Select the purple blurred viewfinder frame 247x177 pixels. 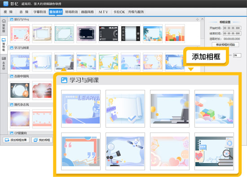(86, 34)
